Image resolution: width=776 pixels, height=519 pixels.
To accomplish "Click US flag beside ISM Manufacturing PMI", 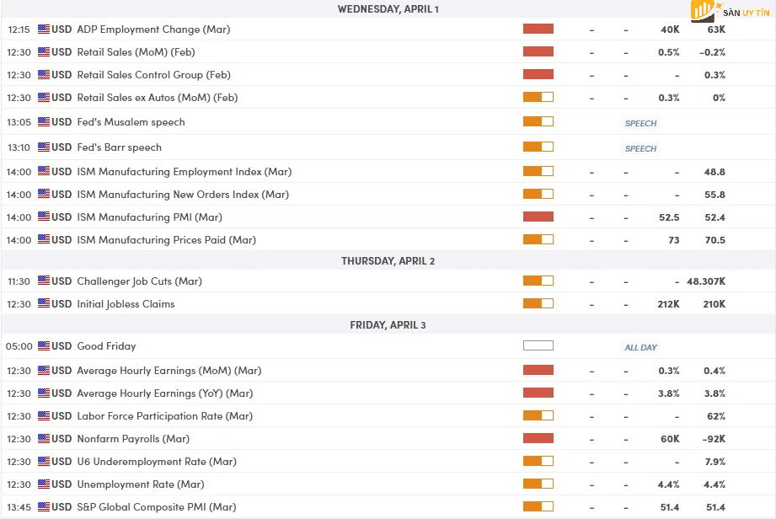I will (44, 217).
